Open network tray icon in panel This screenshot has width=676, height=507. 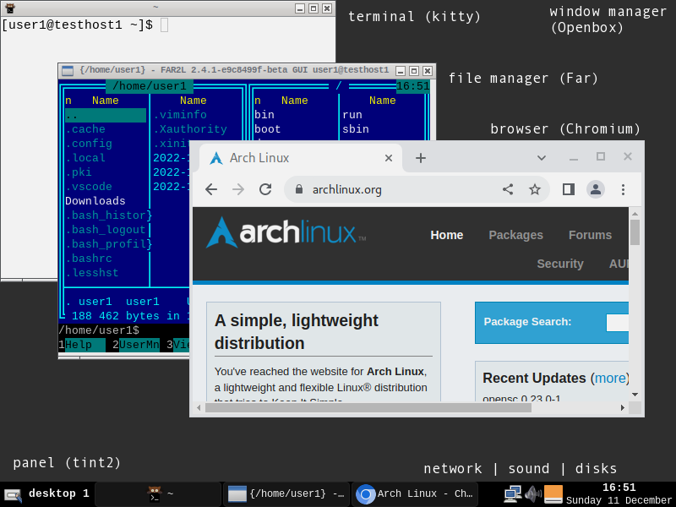click(513, 494)
